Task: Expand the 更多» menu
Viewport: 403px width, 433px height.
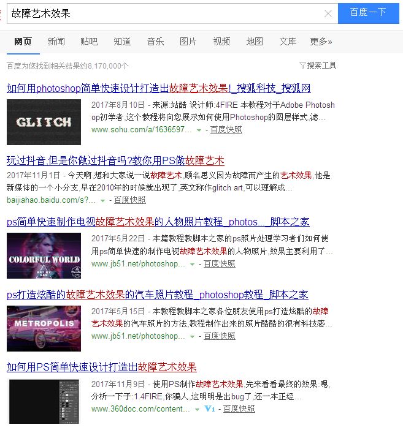Action: [321, 42]
